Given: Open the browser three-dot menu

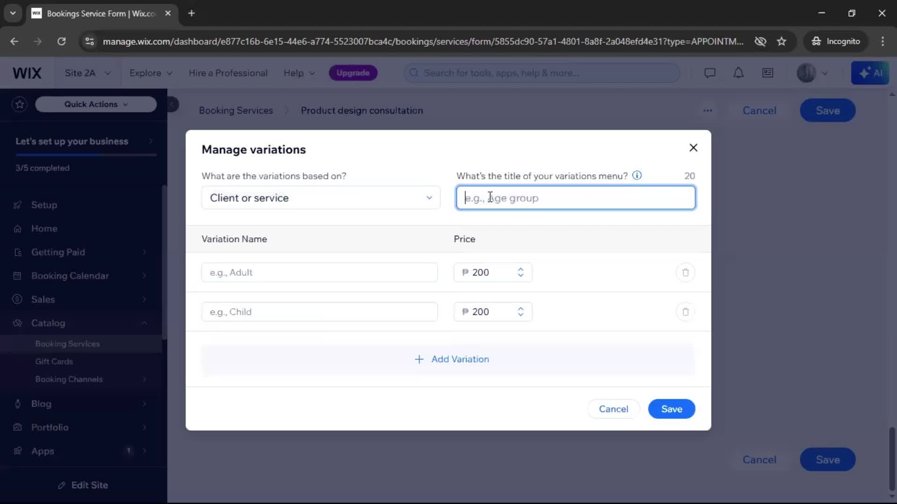Looking at the screenshot, I should click(883, 42).
